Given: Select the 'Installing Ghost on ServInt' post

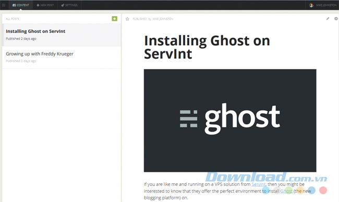Looking at the screenshot, I should (x=62, y=35).
